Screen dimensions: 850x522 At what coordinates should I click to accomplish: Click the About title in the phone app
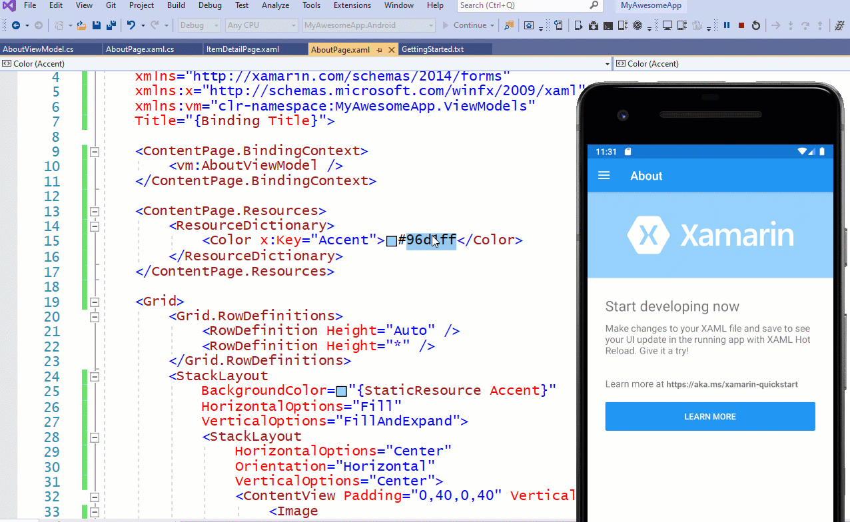(646, 176)
